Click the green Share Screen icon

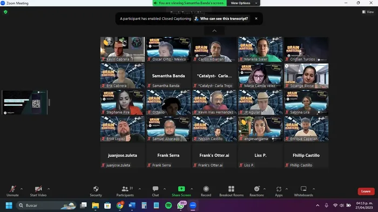[x=181, y=189]
